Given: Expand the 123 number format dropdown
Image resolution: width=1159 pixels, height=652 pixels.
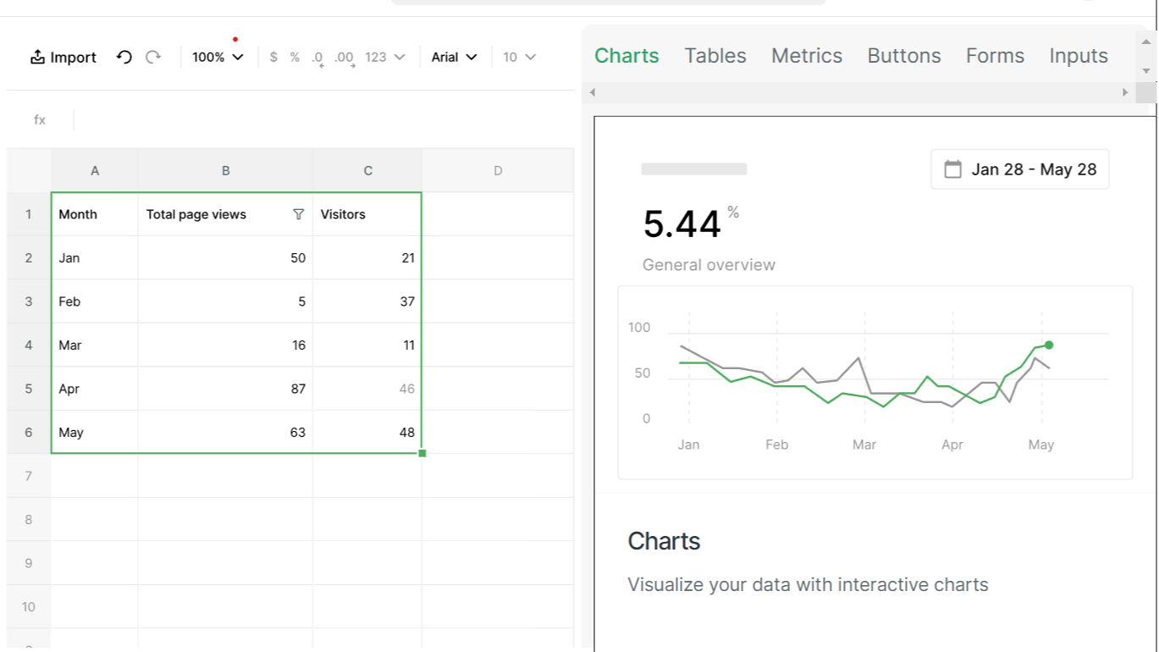Looking at the screenshot, I should (x=385, y=57).
